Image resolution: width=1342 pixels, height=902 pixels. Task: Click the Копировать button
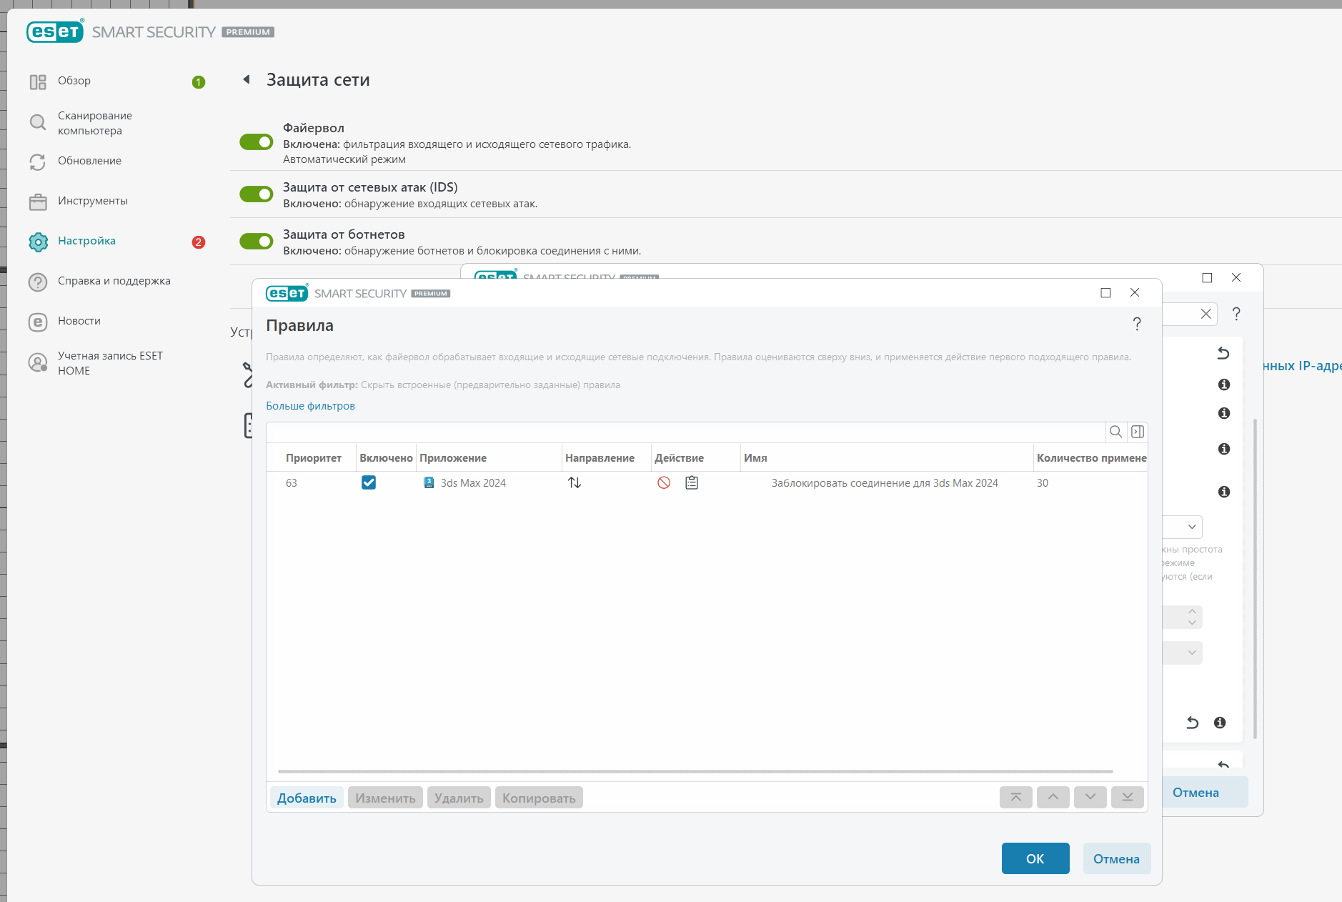539,798
